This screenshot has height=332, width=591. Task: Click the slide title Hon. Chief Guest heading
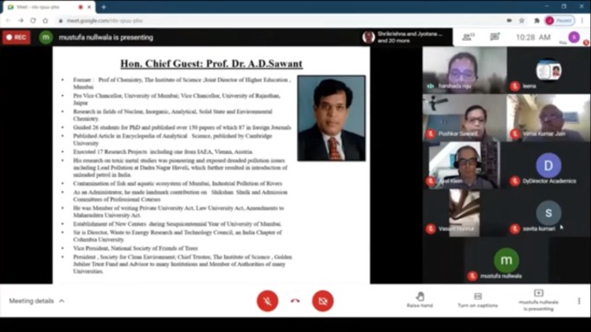(211, 64)
